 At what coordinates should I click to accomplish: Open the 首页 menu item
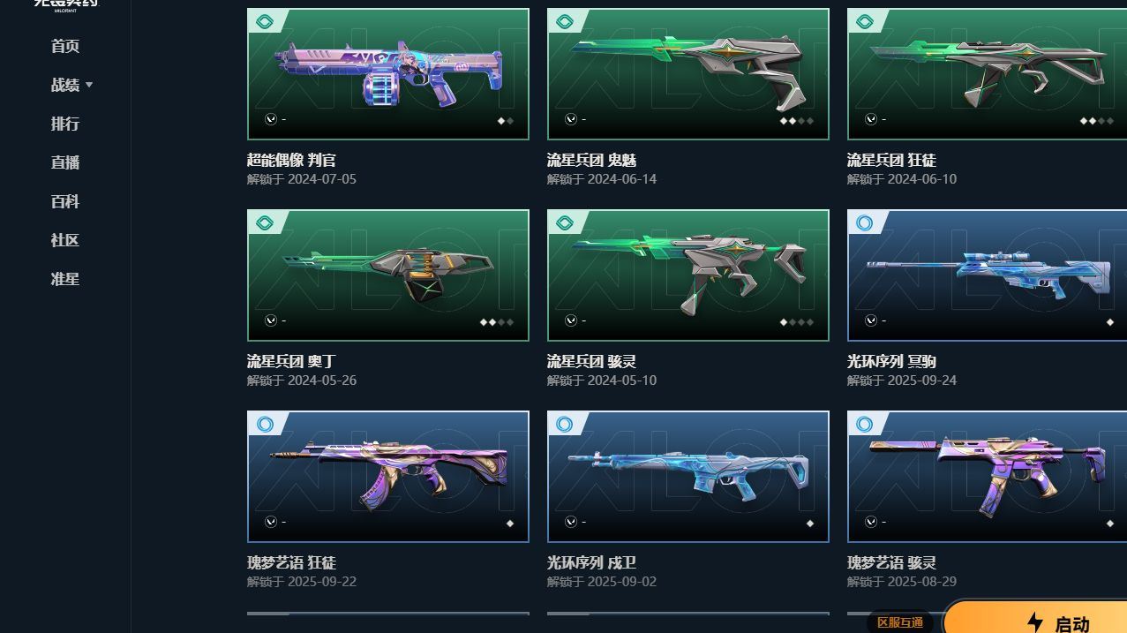[x=65, y=46]
